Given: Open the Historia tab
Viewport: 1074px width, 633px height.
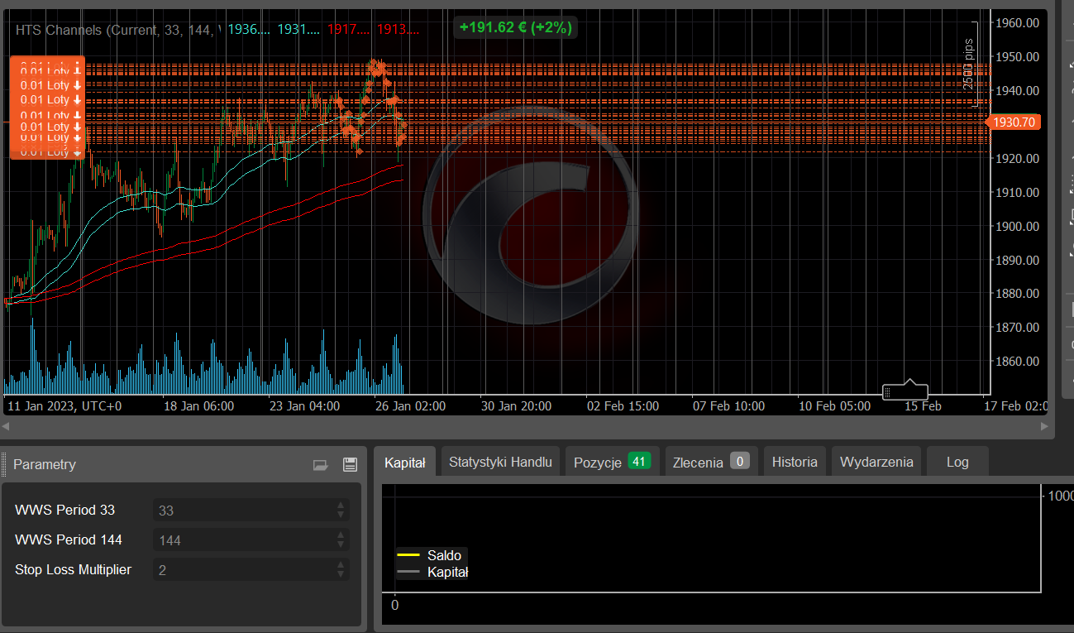Looking at the screenshot, I should click(795, 462).
